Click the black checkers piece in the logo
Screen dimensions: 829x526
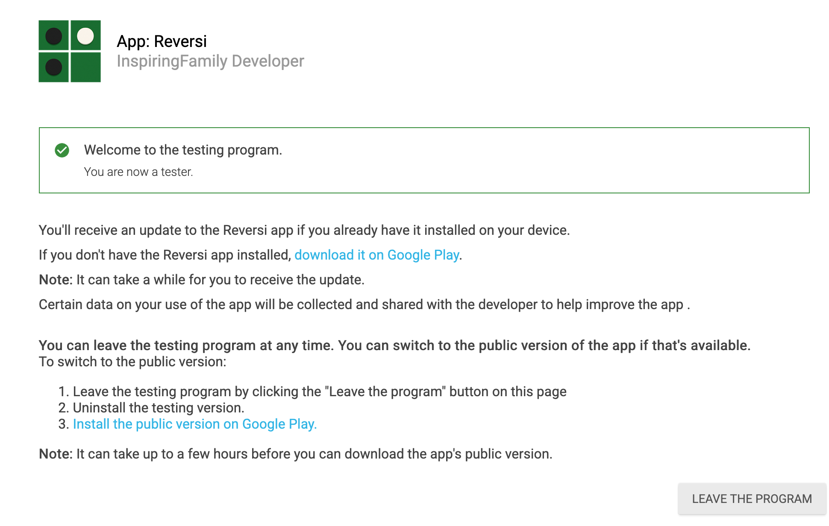tap(53, 36)
